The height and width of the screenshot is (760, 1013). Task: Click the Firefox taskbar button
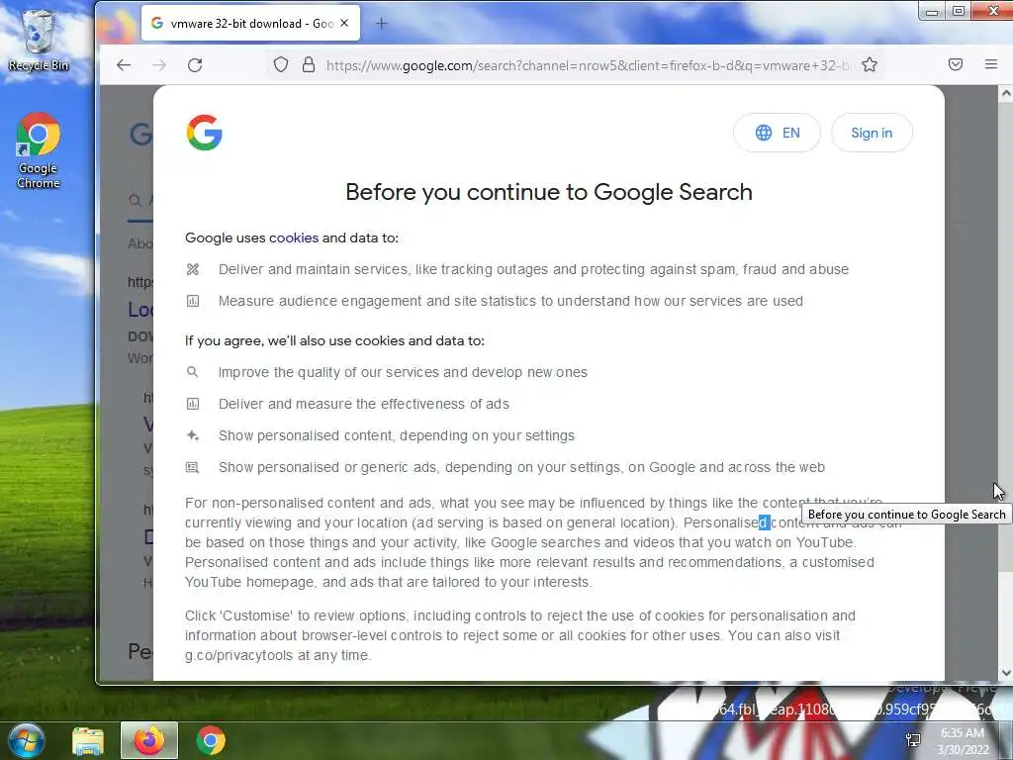tap(149, 740)
